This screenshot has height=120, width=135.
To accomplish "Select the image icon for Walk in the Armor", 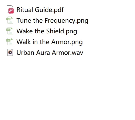I will pyautogui.click(x=10, y=42).
